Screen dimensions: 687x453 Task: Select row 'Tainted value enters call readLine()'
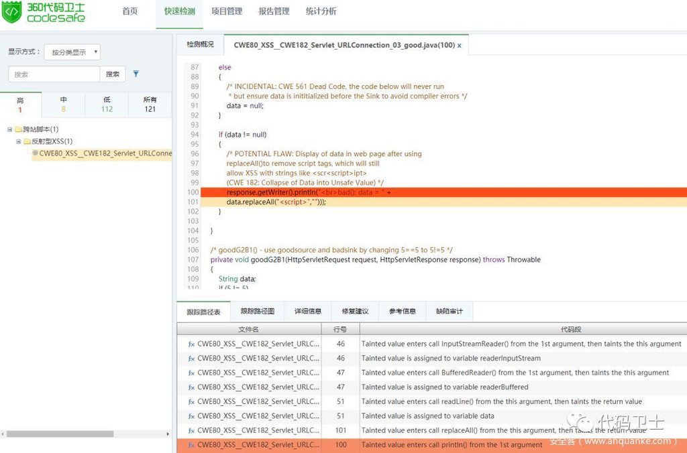pos(432,402)
